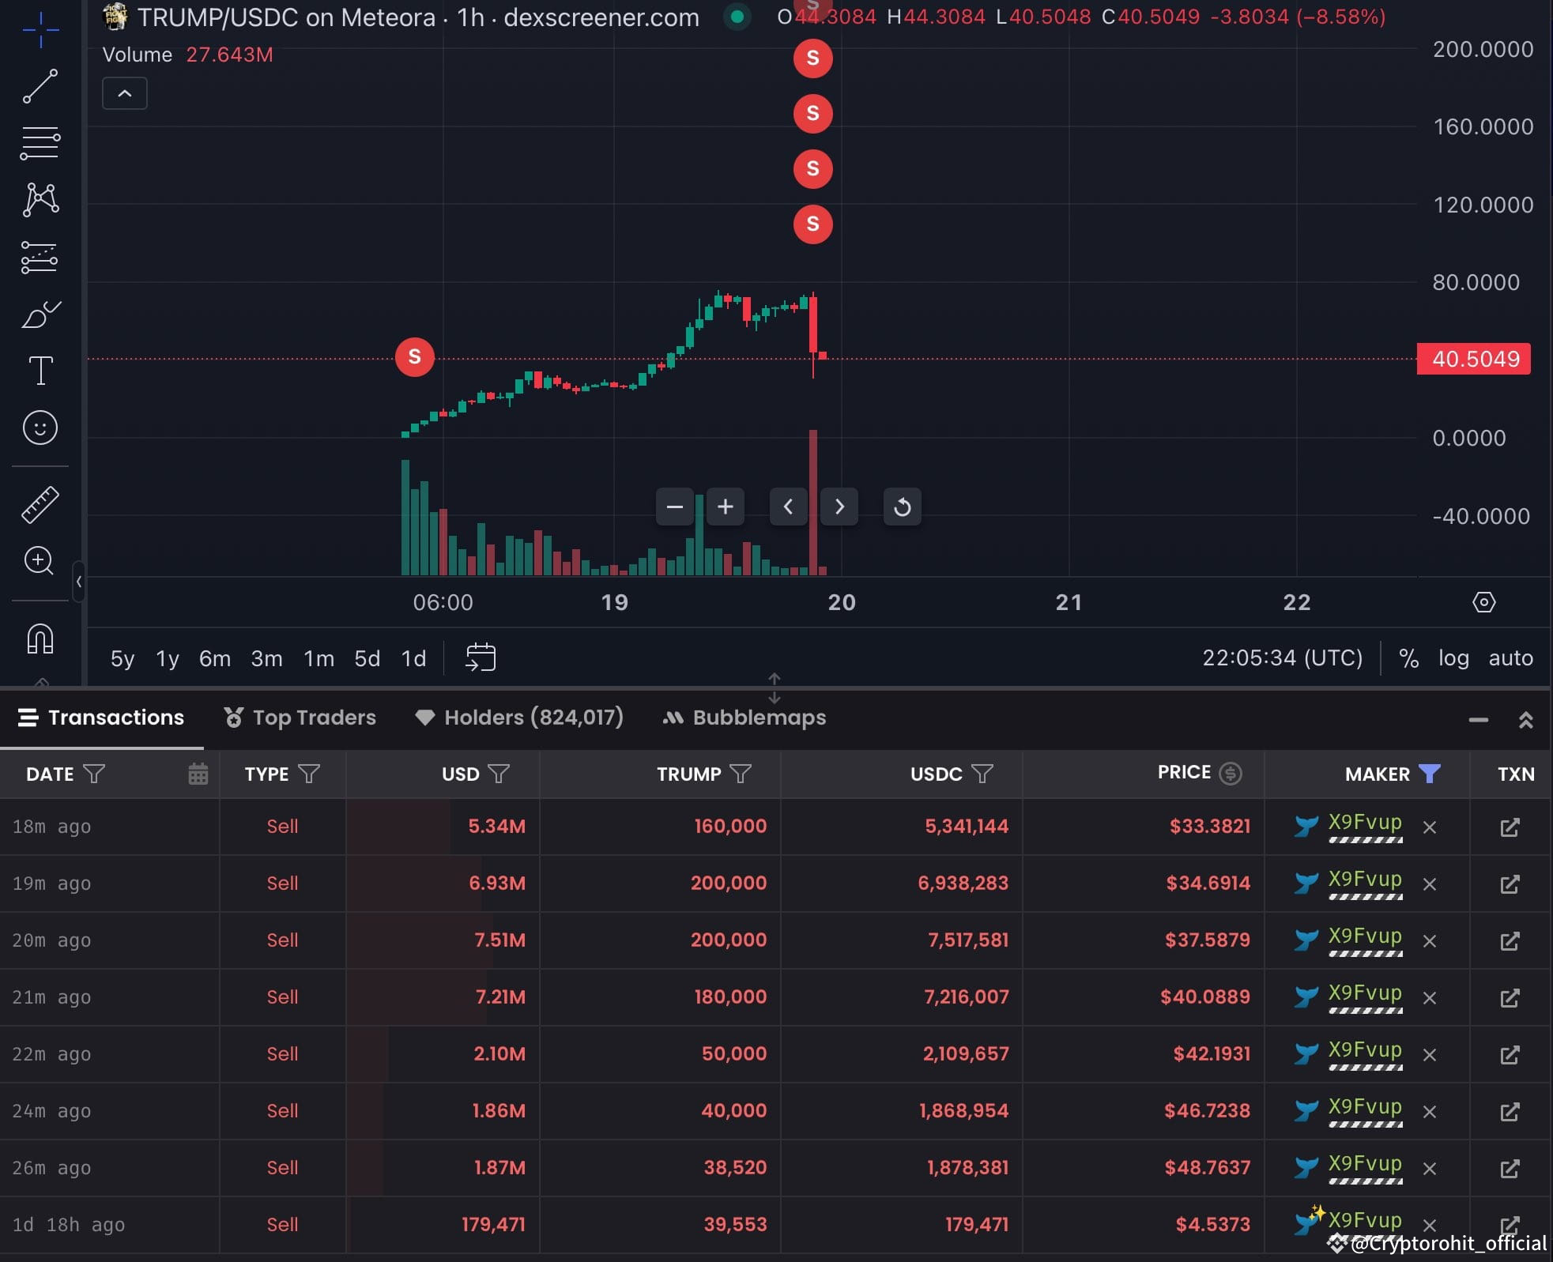Screen dimensions: 1553x1262
Task: Open the USD column filter
Action: click(498, 774)
